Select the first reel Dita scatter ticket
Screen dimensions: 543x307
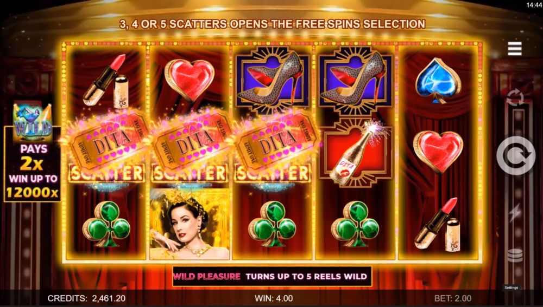pyautogui.click(x=106, y=148)
